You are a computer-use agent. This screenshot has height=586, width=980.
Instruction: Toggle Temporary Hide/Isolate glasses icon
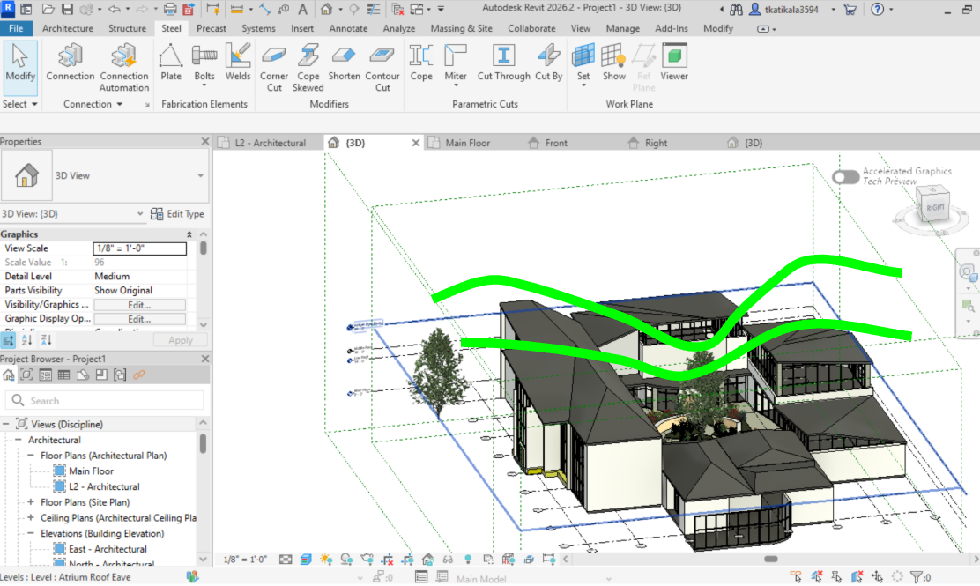tap(448, 560)
